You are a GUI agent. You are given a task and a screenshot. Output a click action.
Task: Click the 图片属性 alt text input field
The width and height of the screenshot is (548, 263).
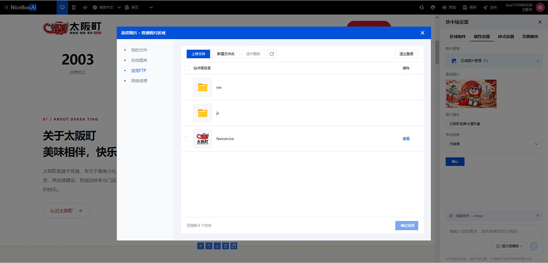click(x=494, y=123)
